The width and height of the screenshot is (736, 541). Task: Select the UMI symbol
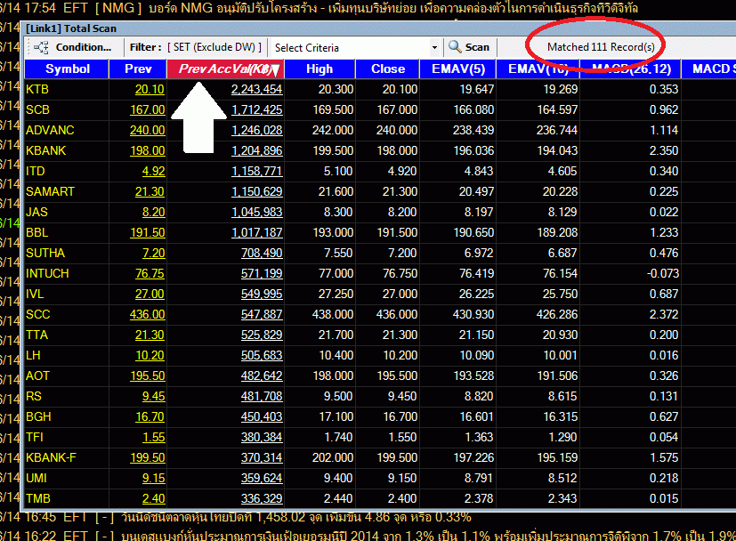(36, 479)
